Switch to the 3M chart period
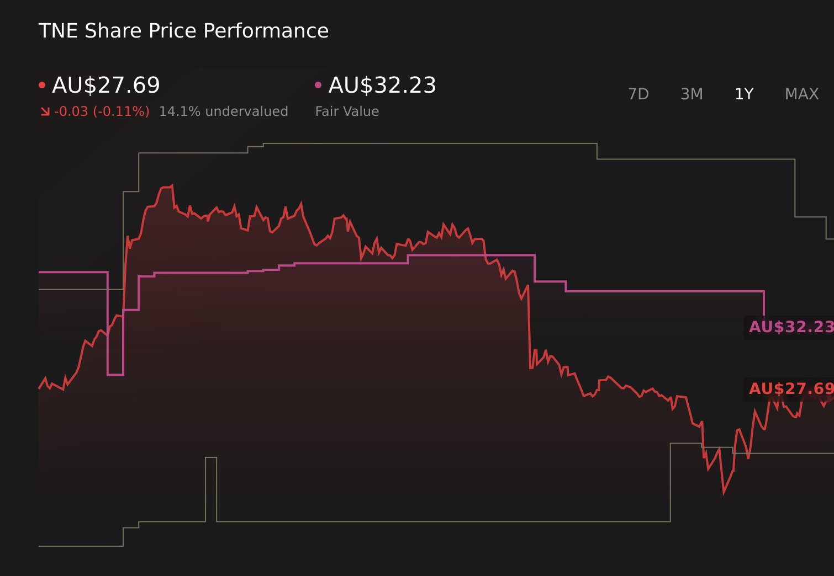Image resolution: width=834 pixels, height=576 pixels. 691,94
